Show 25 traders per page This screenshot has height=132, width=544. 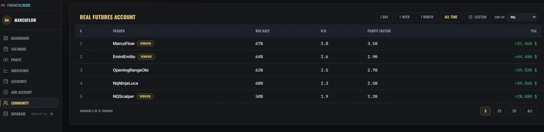click(499, 111)
